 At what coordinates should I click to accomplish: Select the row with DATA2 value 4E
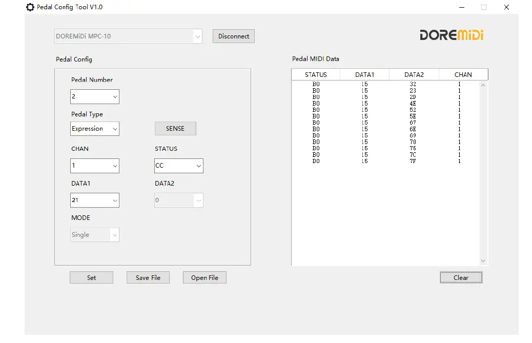(x=385, y=104)
